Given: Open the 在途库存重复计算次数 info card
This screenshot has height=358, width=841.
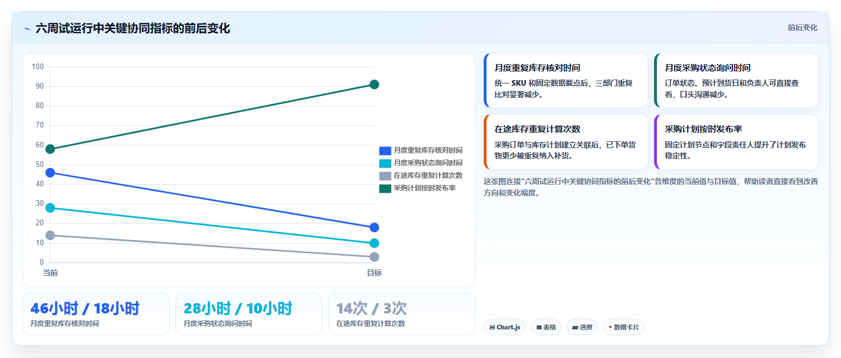Looking at the screenshot, I should [566, 142].
